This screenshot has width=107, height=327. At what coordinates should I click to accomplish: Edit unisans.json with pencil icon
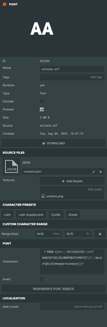pos(94,172)
